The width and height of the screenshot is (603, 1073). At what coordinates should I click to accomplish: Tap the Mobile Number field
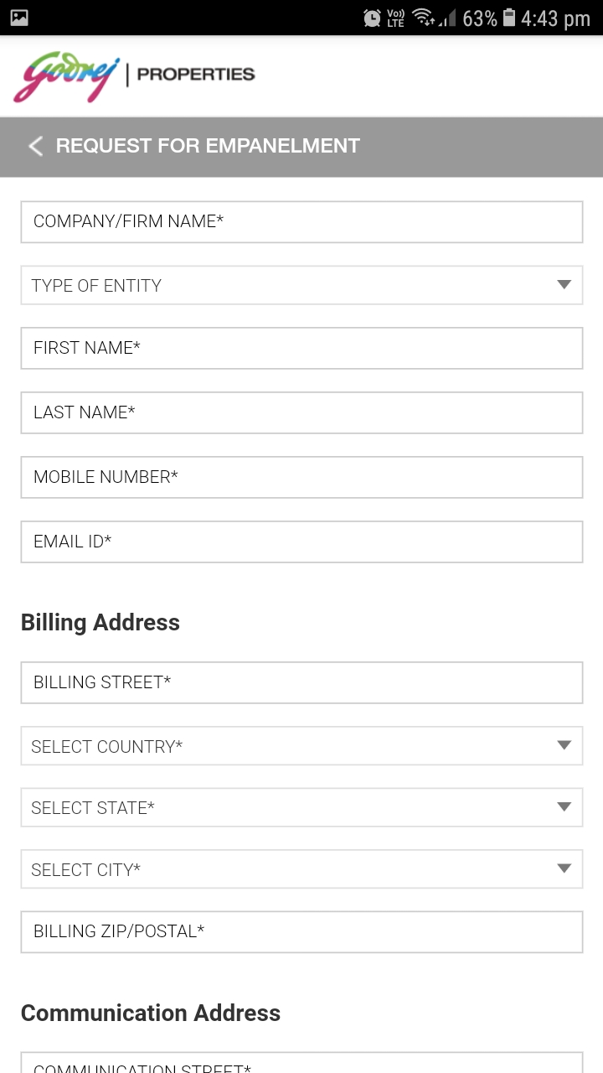[301, 477]
